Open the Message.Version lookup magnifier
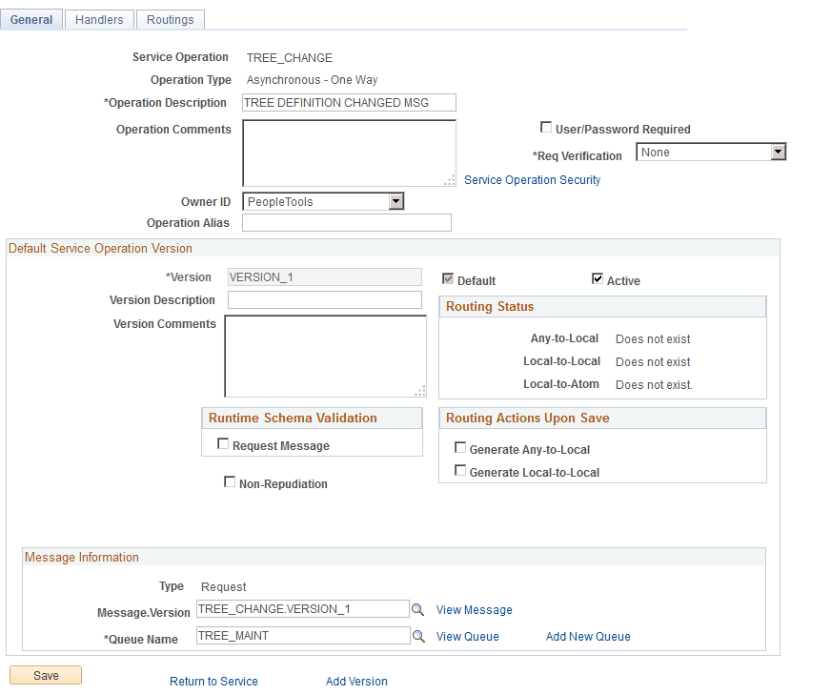831x695 pixels. [418, 608]
